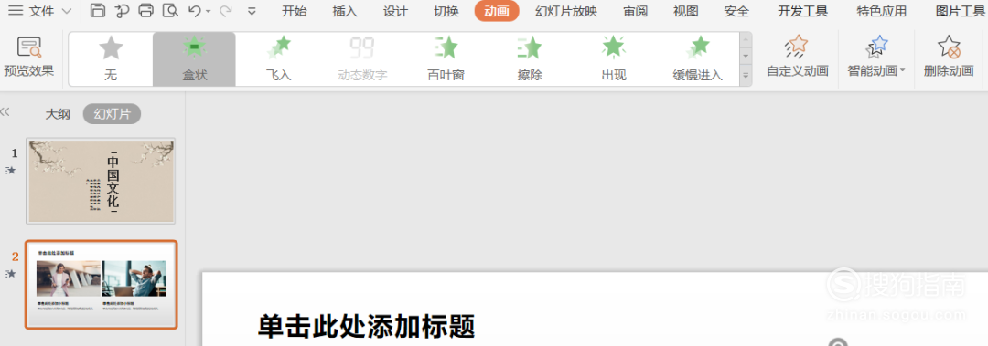Image resolution: width=988 pixels, height=346 pixels.
Task: Select slide 2 thumbnail
Action: (x=101, y=284)
